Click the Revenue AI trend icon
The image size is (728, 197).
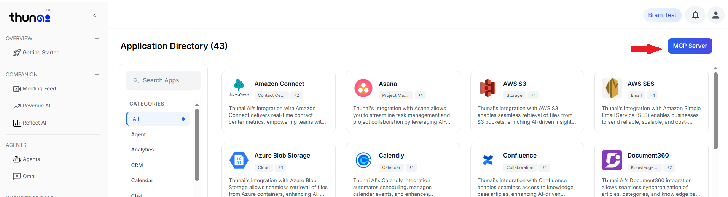(x=17, y=106)
